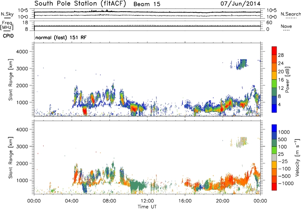This screenshot has width=301, height=209.
Task: Click the orange 20–24 dB Power colorbar segment
Action: tap(274, 67)
